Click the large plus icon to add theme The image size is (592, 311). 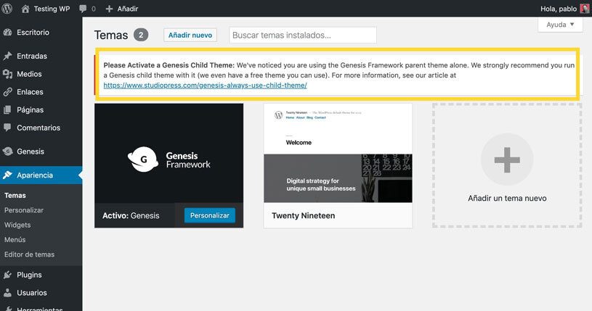pyautogui.click(x=507, y=159)
